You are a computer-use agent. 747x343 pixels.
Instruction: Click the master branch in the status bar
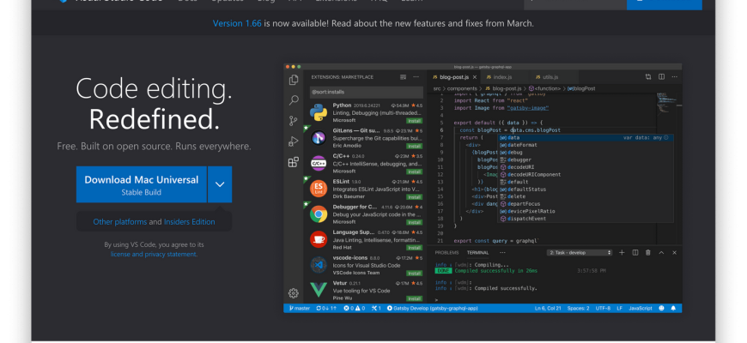tap(300, 307)
